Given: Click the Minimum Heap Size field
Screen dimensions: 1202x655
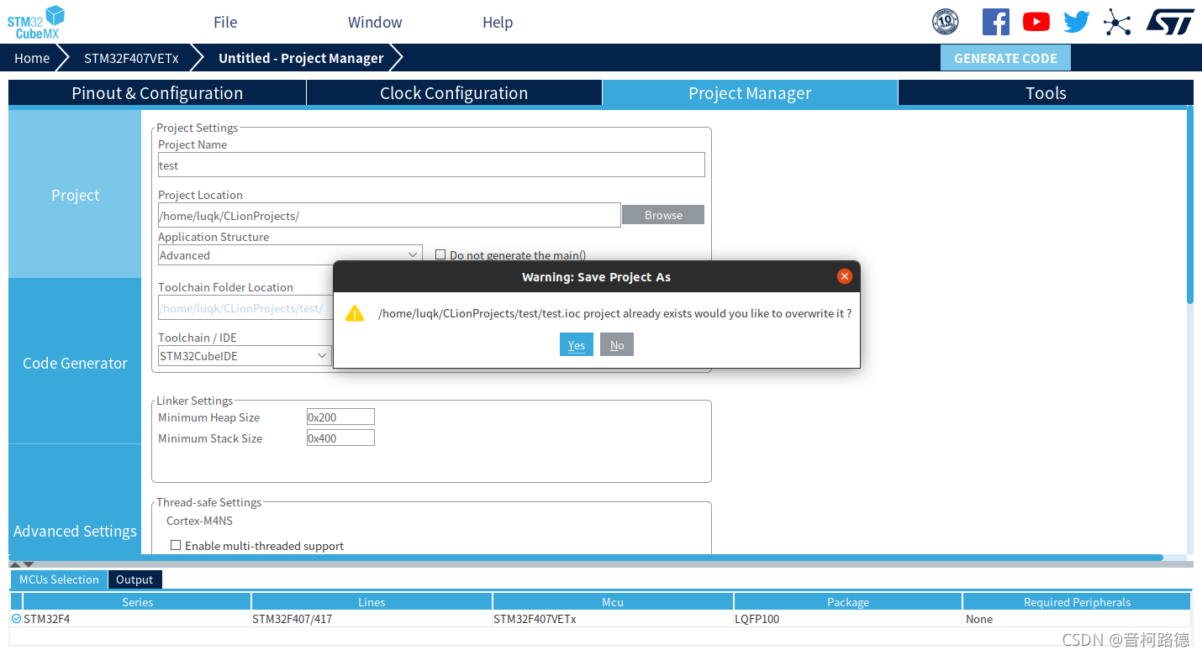Looking at the screenshot, I should click(340, 417).
